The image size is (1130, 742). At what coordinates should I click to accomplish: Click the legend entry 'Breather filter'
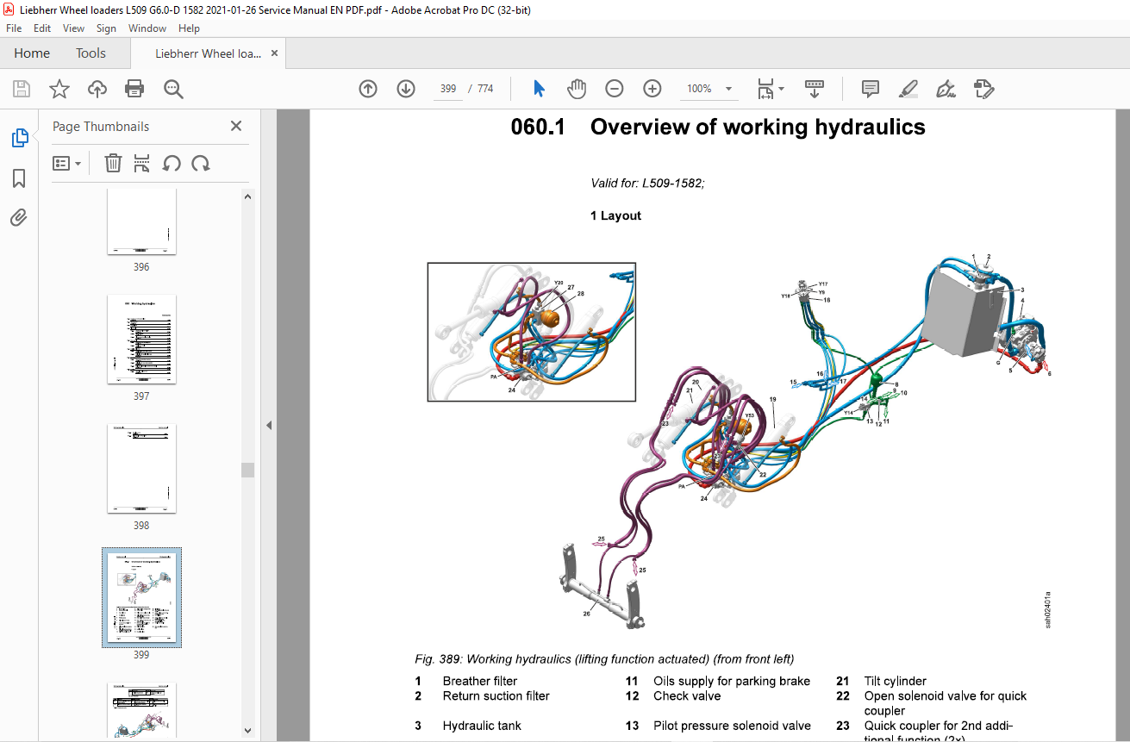(x=480, y=681)
